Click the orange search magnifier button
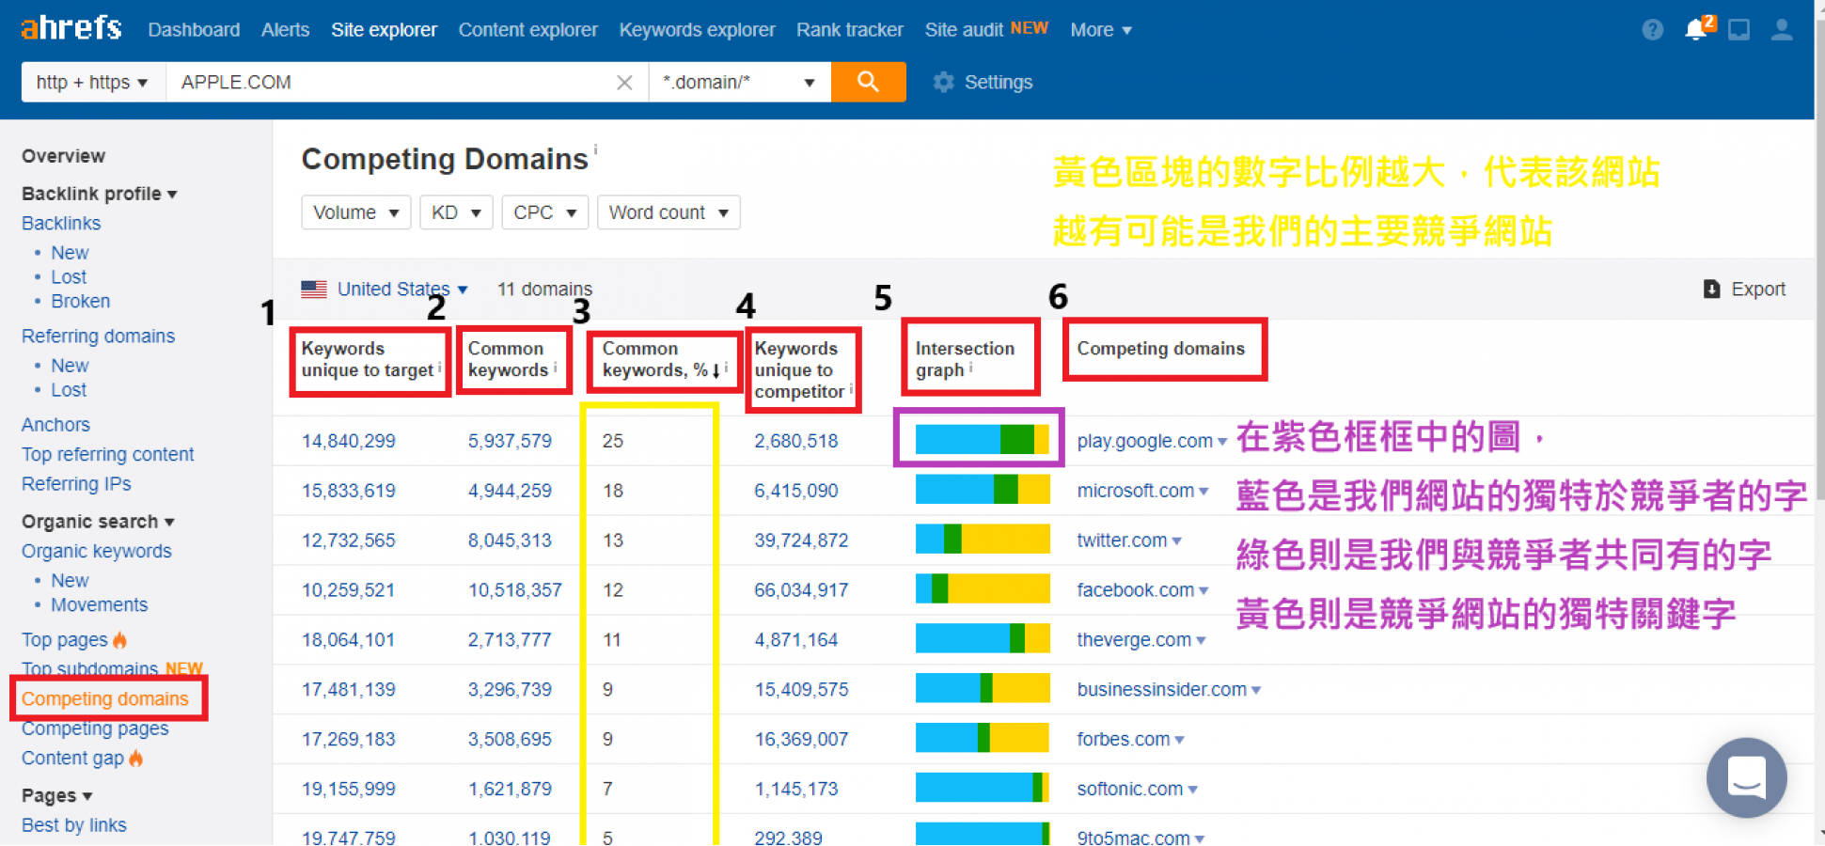Image resolution: width=1825 pixels, height=846 pixels. [867, 82]
